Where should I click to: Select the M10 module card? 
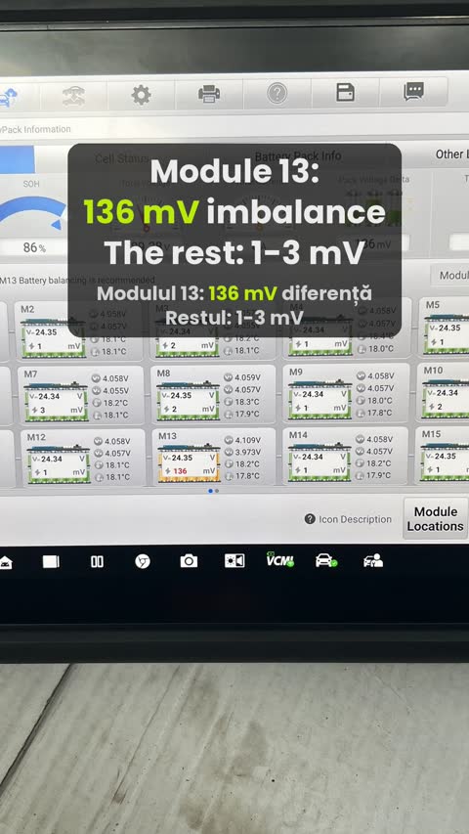click(x=443, y=391)
